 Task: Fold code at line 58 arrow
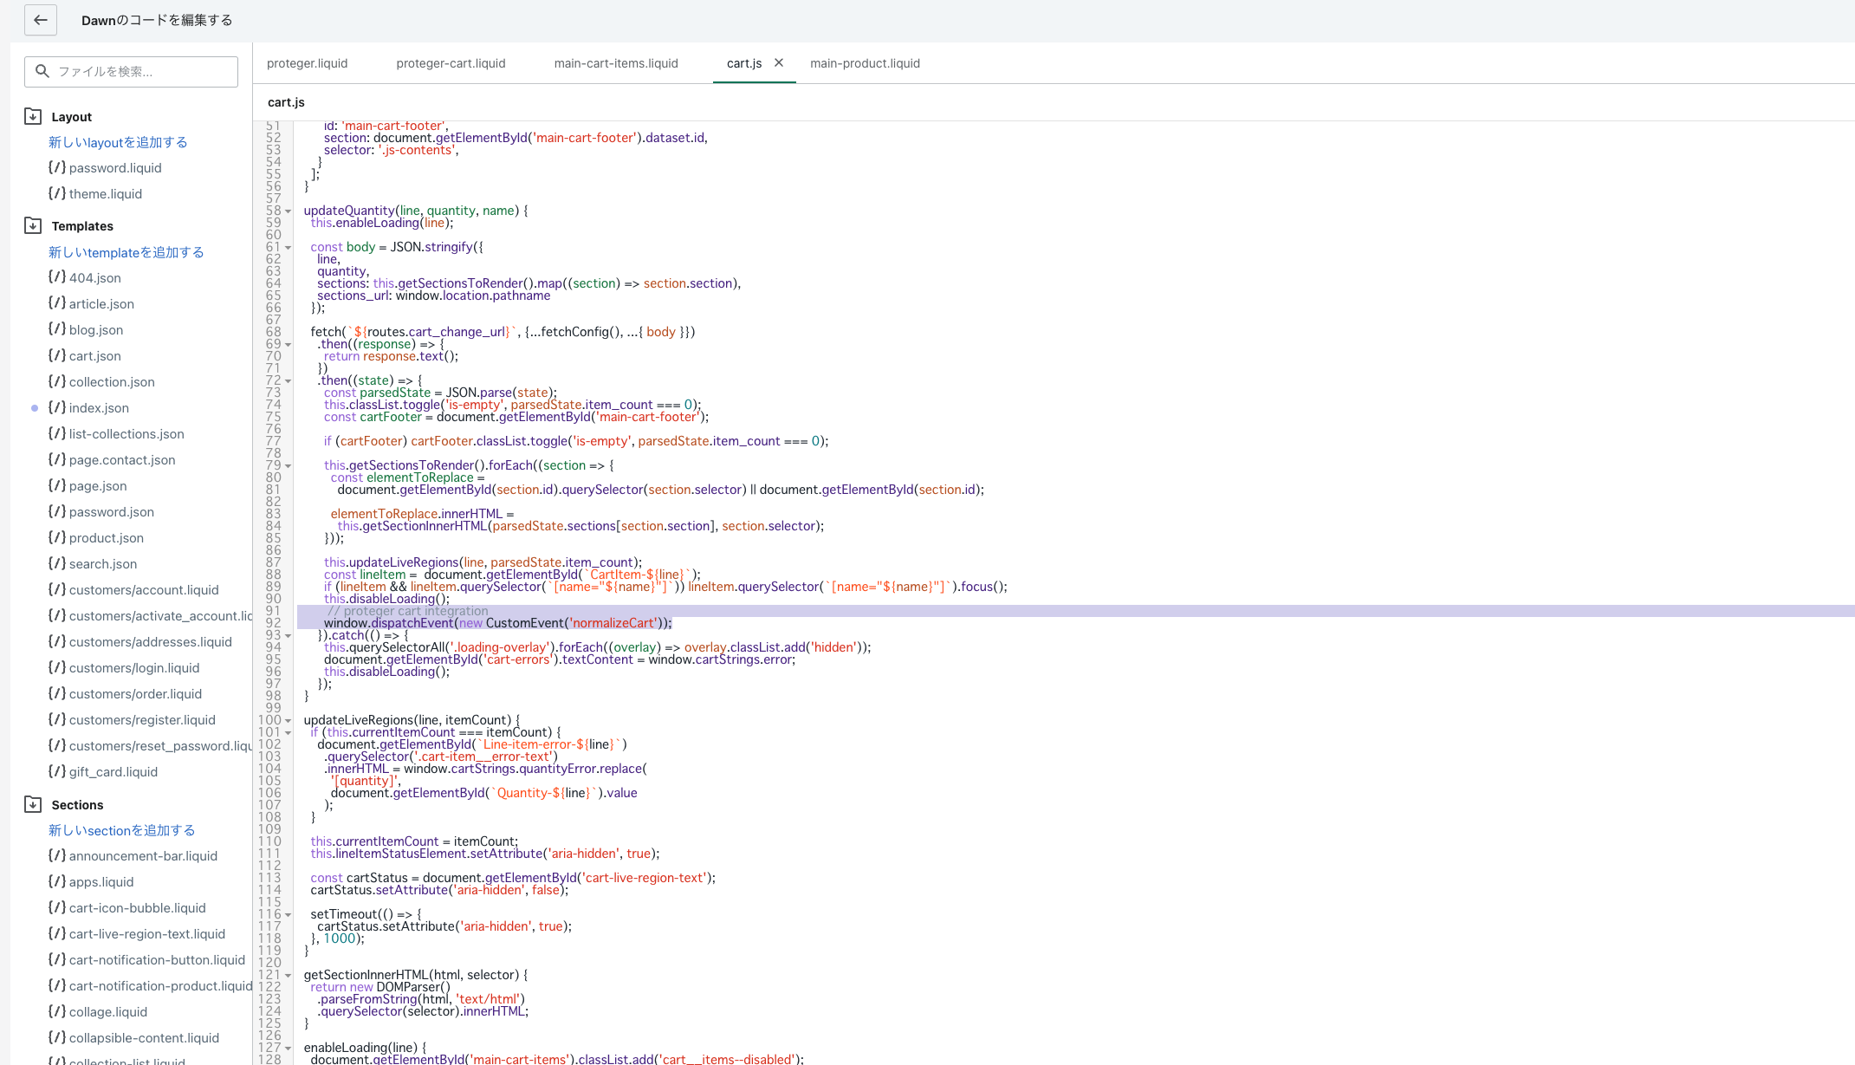tap(289, 211)
